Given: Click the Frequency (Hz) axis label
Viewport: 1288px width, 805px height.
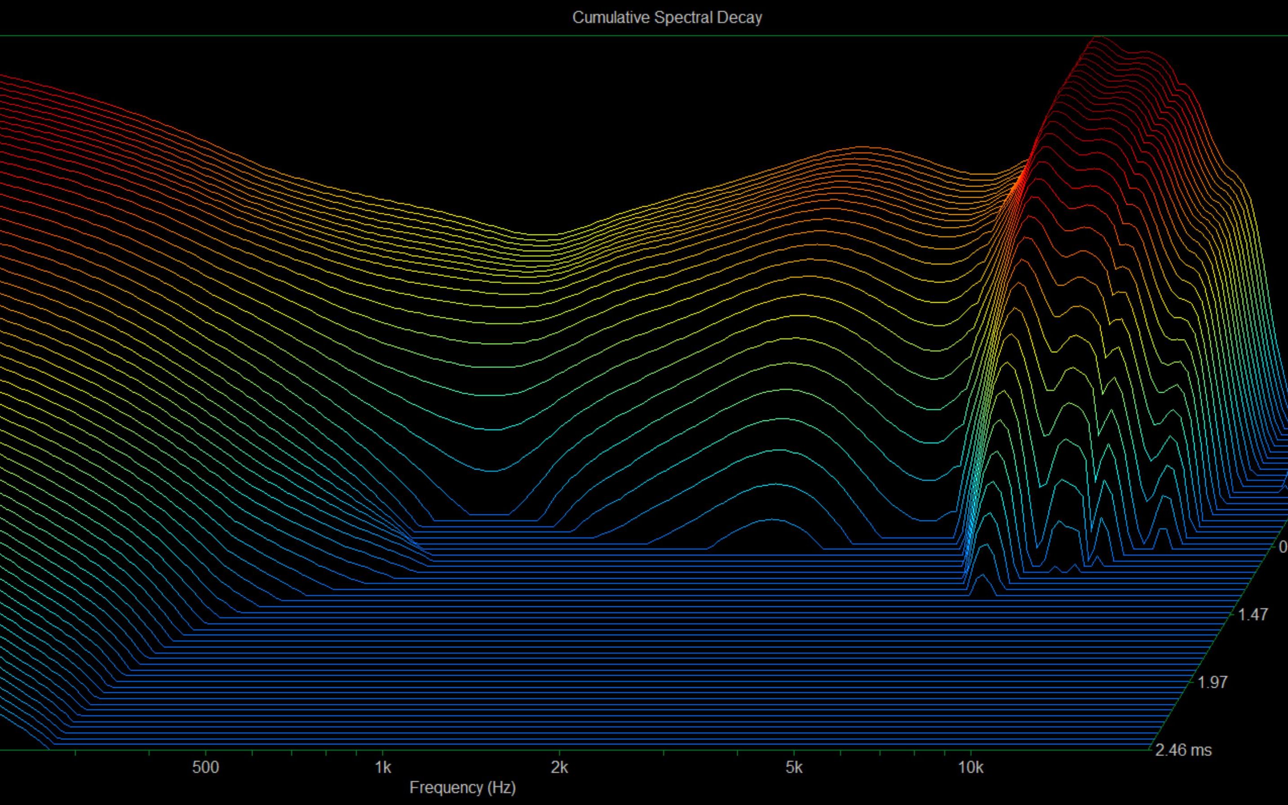Looking at the screenshot, I should pyautogui.click(x=462, y=787).
